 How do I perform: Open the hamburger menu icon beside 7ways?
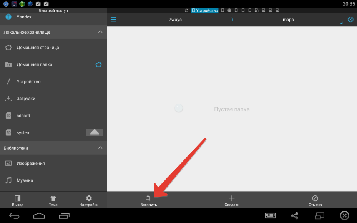tap(113, 20)
